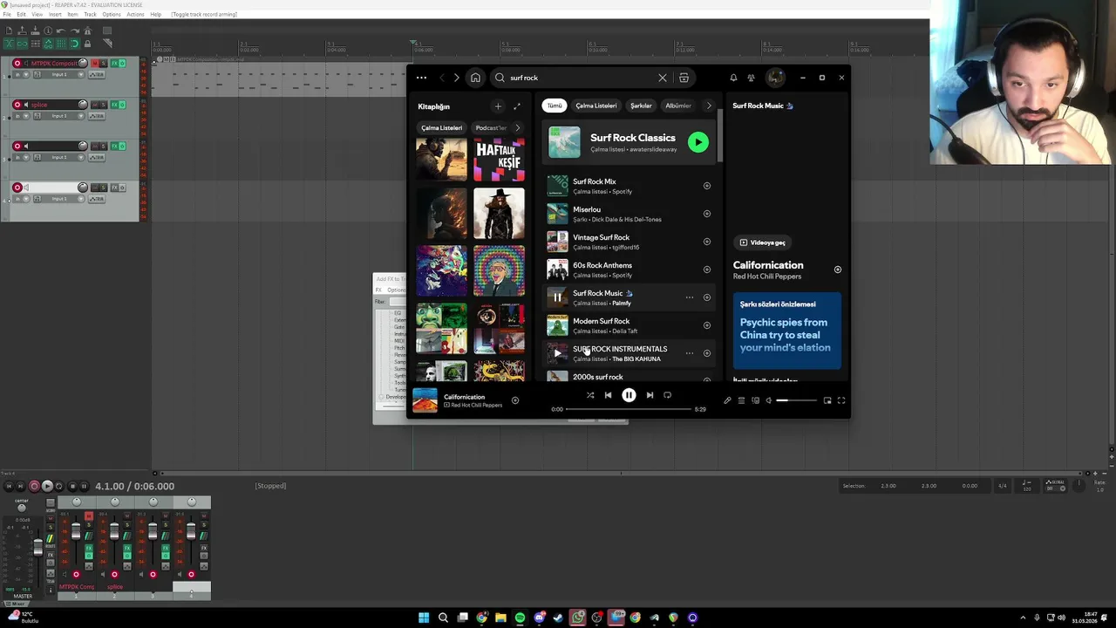Open Spotify connect to device

click(755, 400)
